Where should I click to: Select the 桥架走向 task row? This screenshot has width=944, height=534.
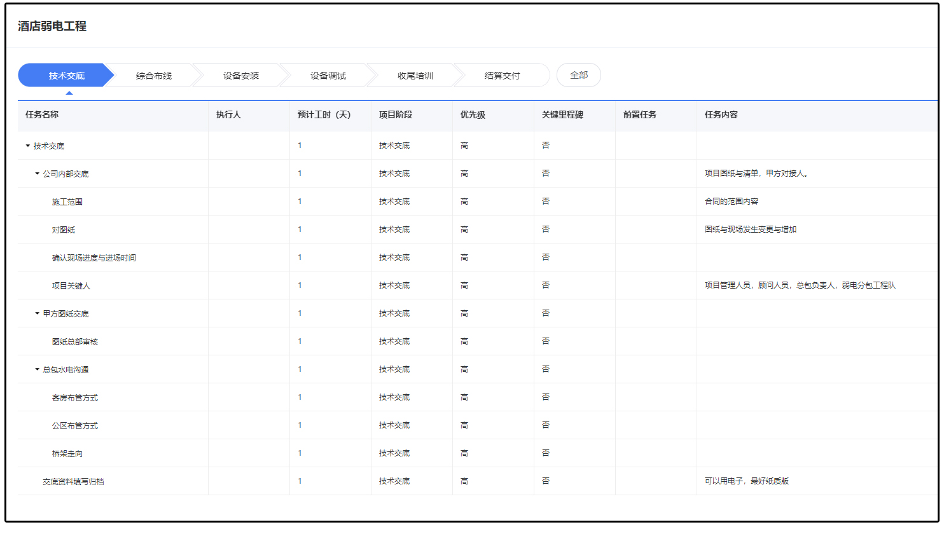click(x=67, y=454)
